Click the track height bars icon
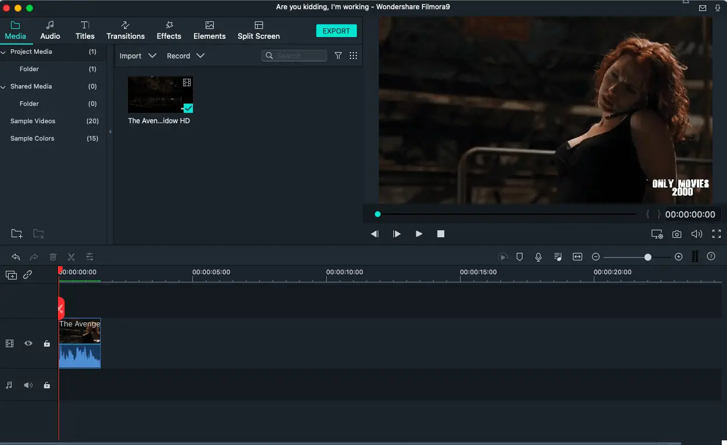 coord(695,257)
